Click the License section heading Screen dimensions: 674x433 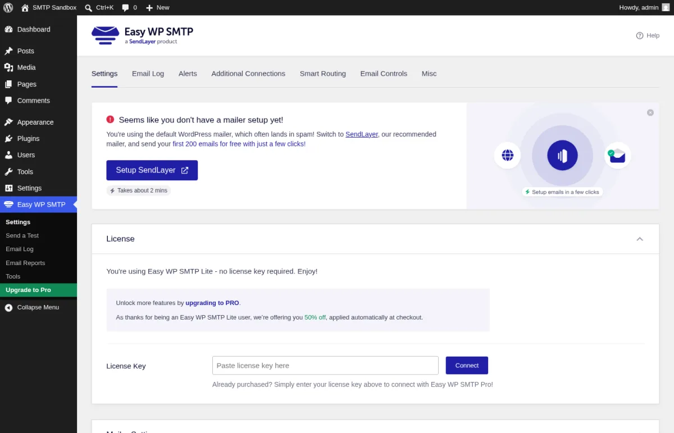(120, 239)
